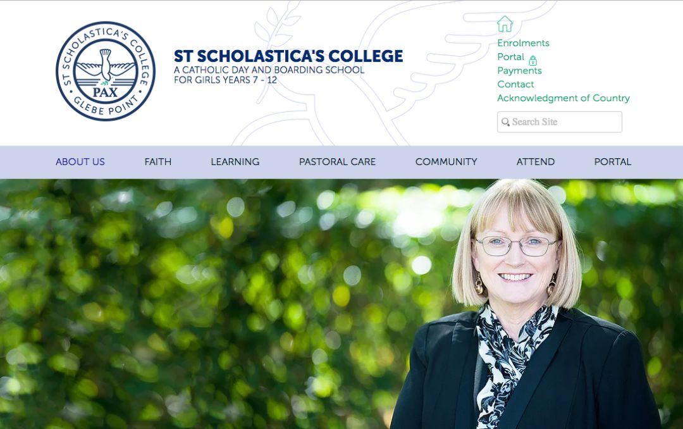Image resolution: width=683 pixels, height=429 pixels.
Task: Open the Community menu
Action: (x=446, y=162)
